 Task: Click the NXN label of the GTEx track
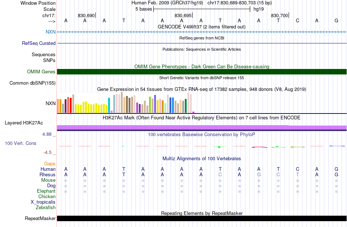pos(50,103)
